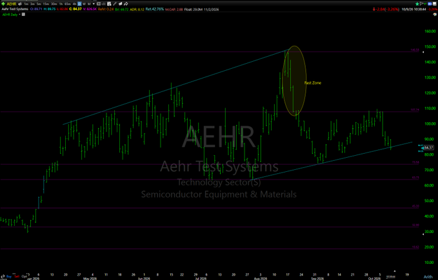The image size is (438, 280).
Task: Click the Opt button at bottom left
Action: point(25,276)
